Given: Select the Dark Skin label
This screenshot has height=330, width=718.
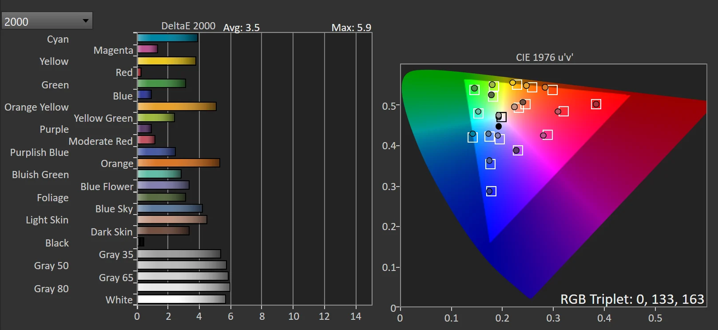Looking at the screenshot, I should pyautogui.click(x=111, y=232).
